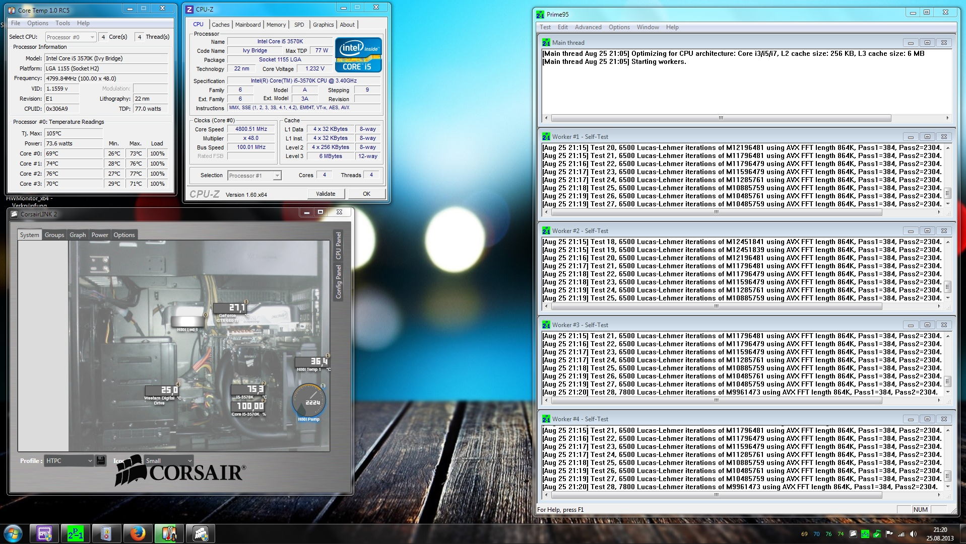966x544 pixels.
Task: Click OK button in CPU-Z
Action: (x=366, y=194)
